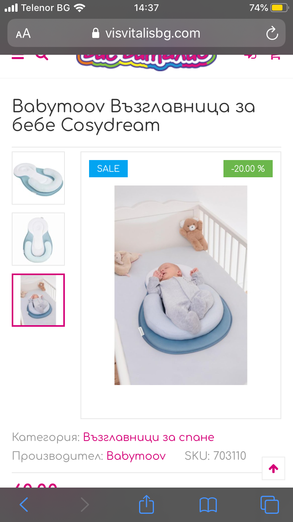Viewport: 293px width, 522px height.
Task: Tap the green -20.00 % discount badge
Action: point(248,169)
